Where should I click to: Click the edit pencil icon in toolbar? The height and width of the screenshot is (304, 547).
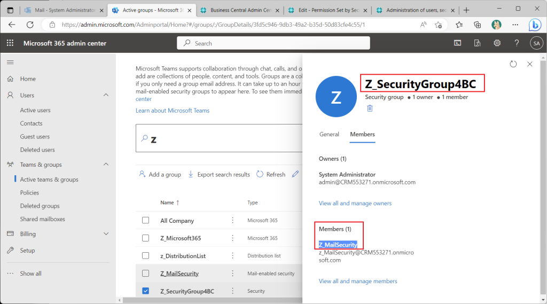click(x=295, y=174)
